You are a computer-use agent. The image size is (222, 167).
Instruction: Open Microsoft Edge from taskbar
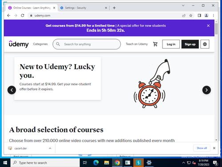96,163
